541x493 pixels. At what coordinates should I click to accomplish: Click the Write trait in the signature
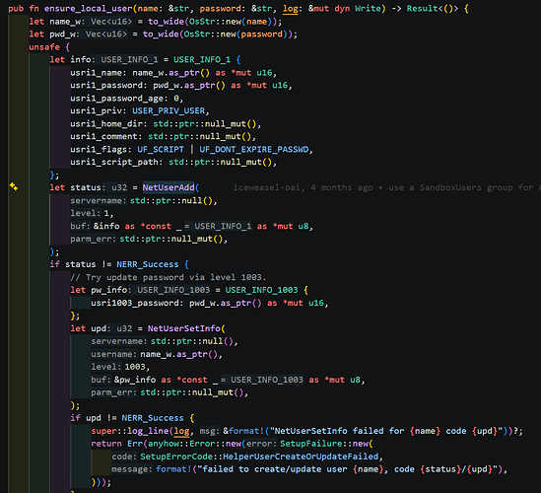[x=368, y=9]
